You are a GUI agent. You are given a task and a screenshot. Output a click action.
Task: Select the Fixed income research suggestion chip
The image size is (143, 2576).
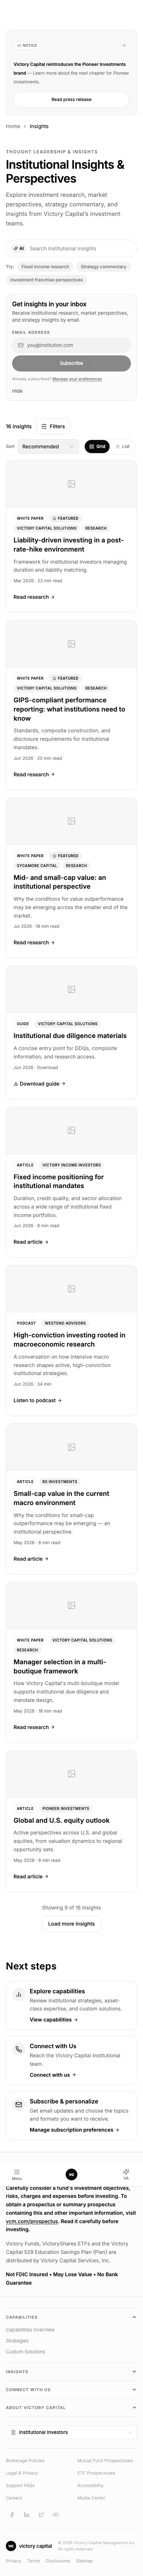(45, 267)
